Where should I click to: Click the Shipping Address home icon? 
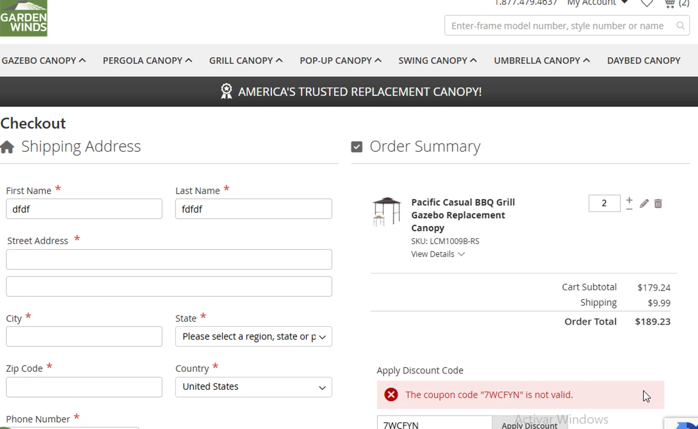pos(7,147)
